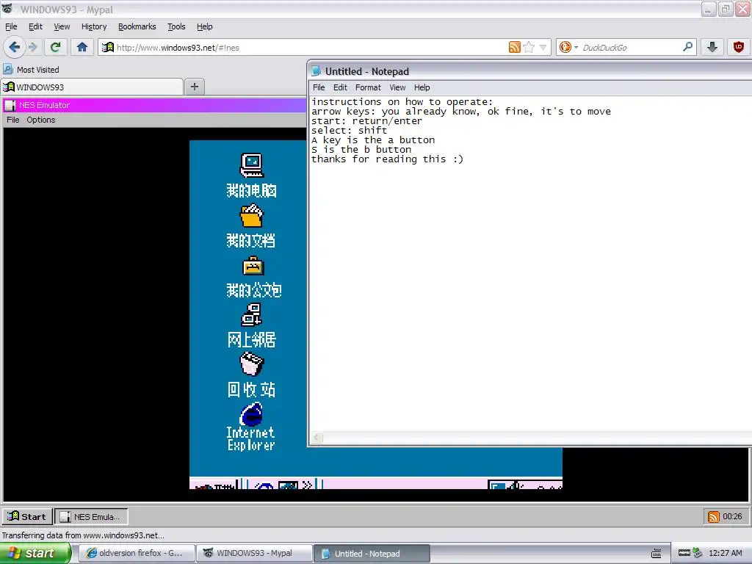
Task: Open the DuckDuckGo search engine dropdown
Action: [x=569, y=47]
